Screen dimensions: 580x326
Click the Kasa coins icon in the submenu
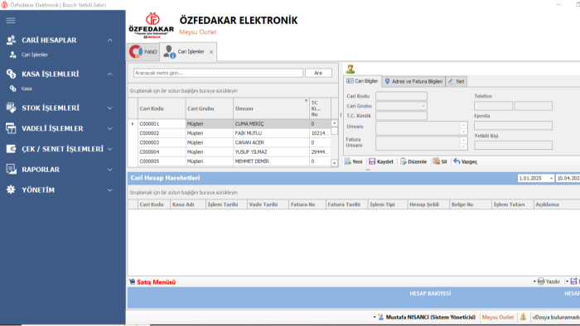click(x=13, y=89)
